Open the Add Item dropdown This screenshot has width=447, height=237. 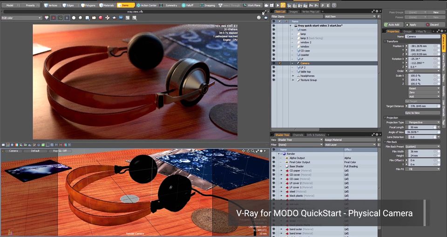[x=350, y=17]
